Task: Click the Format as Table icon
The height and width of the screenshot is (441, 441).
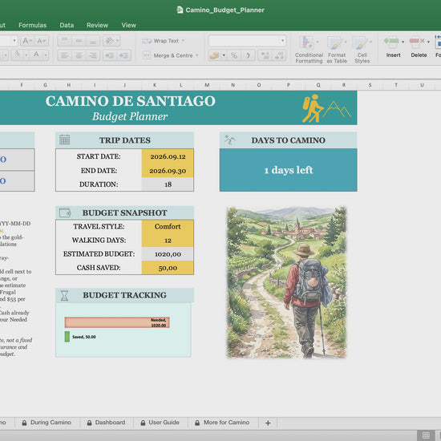Action: (337, 49)
